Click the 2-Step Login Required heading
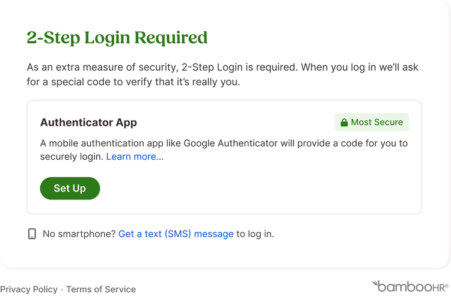The image size is (451, 305). [117, 38]
